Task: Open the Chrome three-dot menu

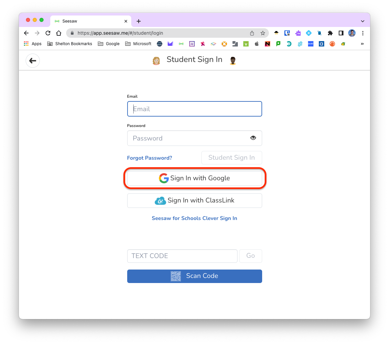Action: click(x=363, y=33)
